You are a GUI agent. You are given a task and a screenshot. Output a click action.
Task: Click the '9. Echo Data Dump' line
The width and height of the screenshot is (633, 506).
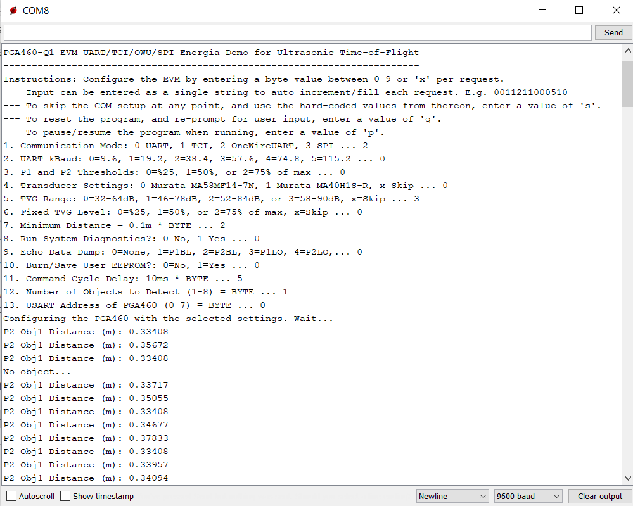point(183,252)
